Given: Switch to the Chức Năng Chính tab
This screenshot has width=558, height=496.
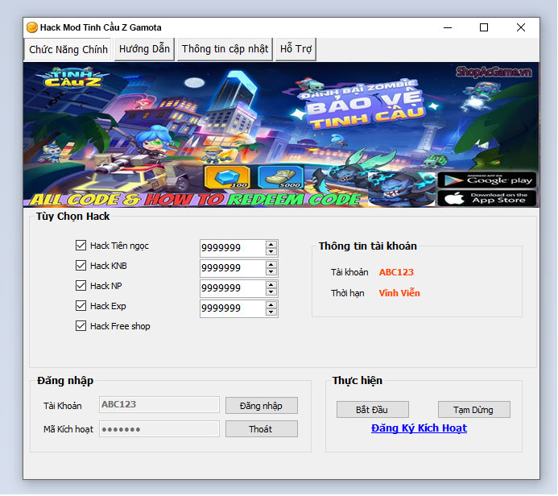Looking at the screenshot, I should (x=68, y=49).
